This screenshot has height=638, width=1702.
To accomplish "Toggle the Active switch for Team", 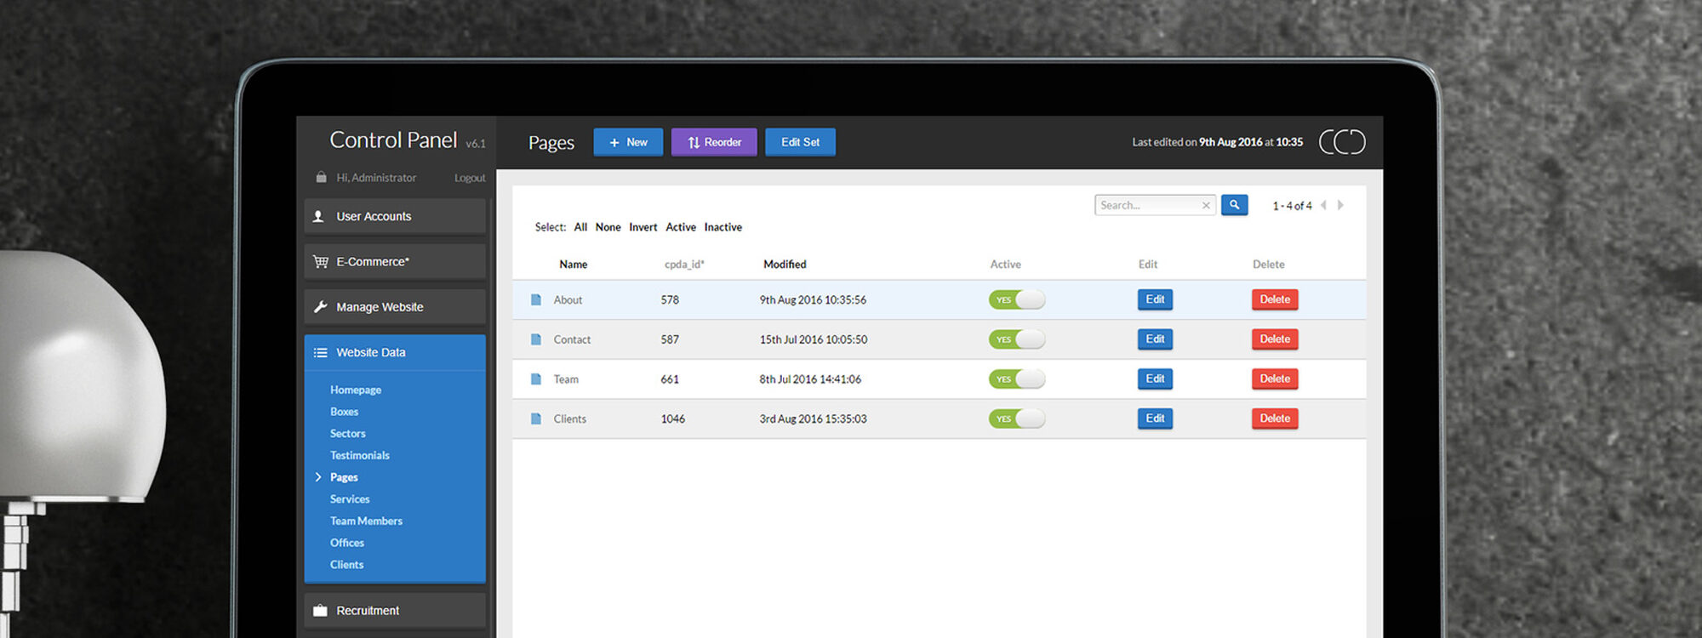I will click(1017, 379).
